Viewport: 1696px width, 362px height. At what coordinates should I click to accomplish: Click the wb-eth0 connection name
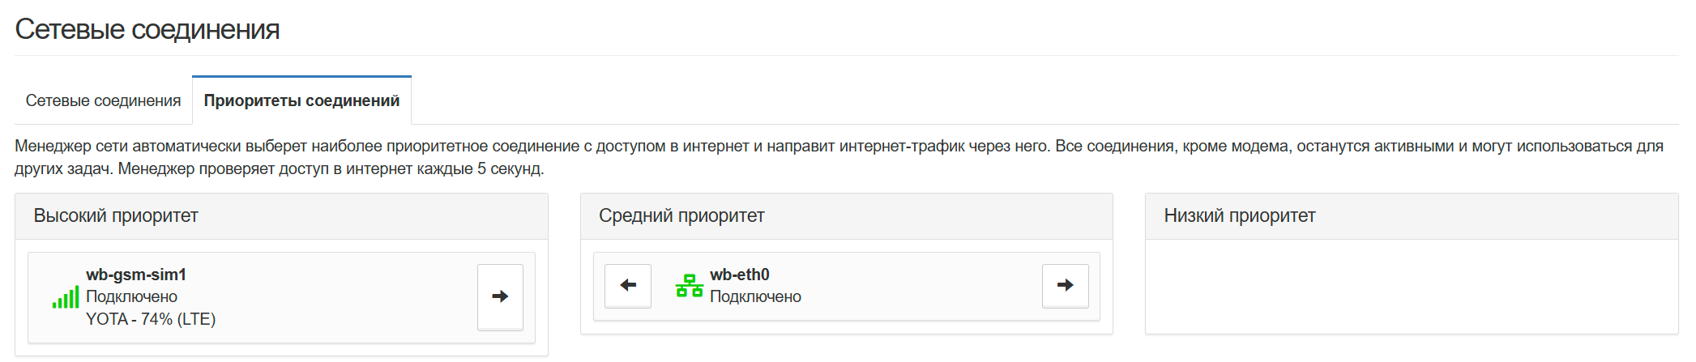click(x=740, y=275)
